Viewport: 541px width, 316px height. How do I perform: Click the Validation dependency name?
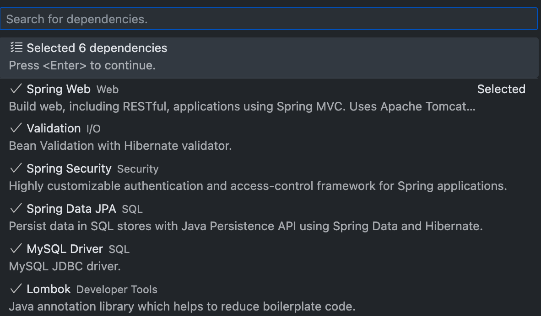(x=54, y=129)
